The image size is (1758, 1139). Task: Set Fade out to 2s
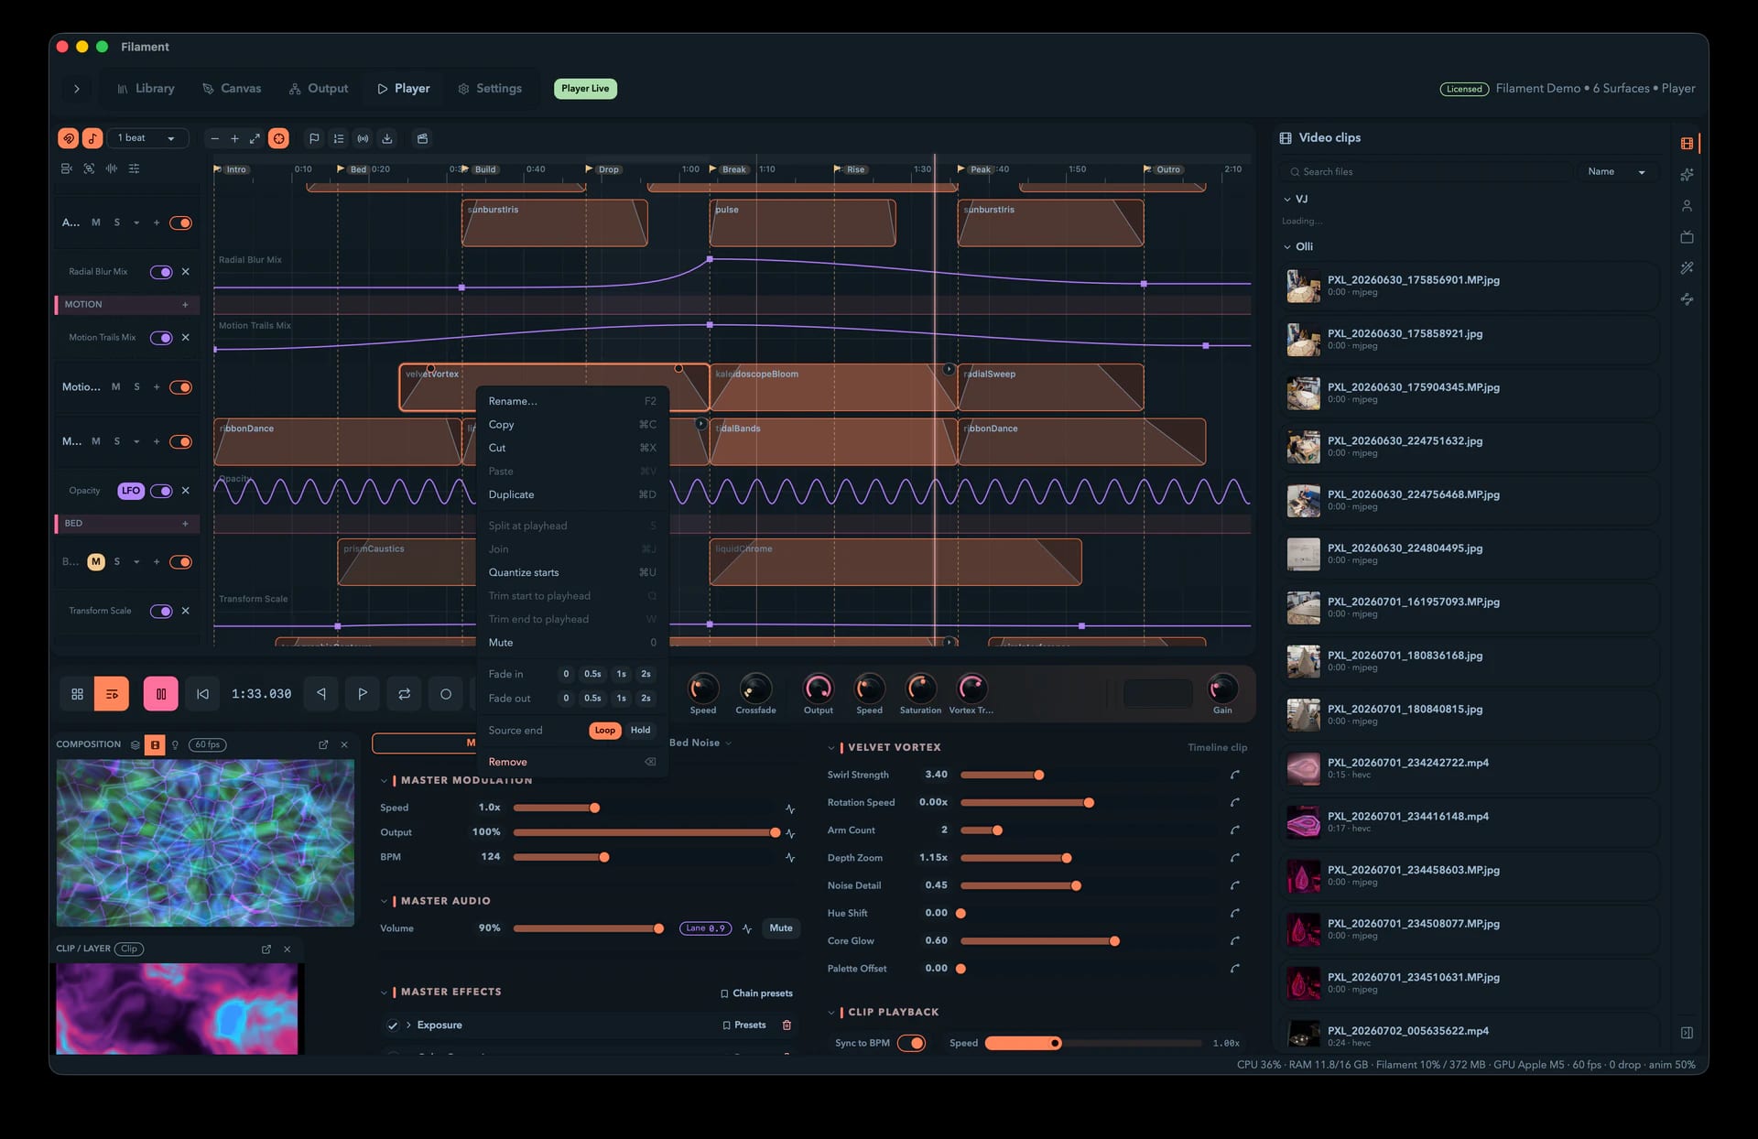tap(646, 699)
